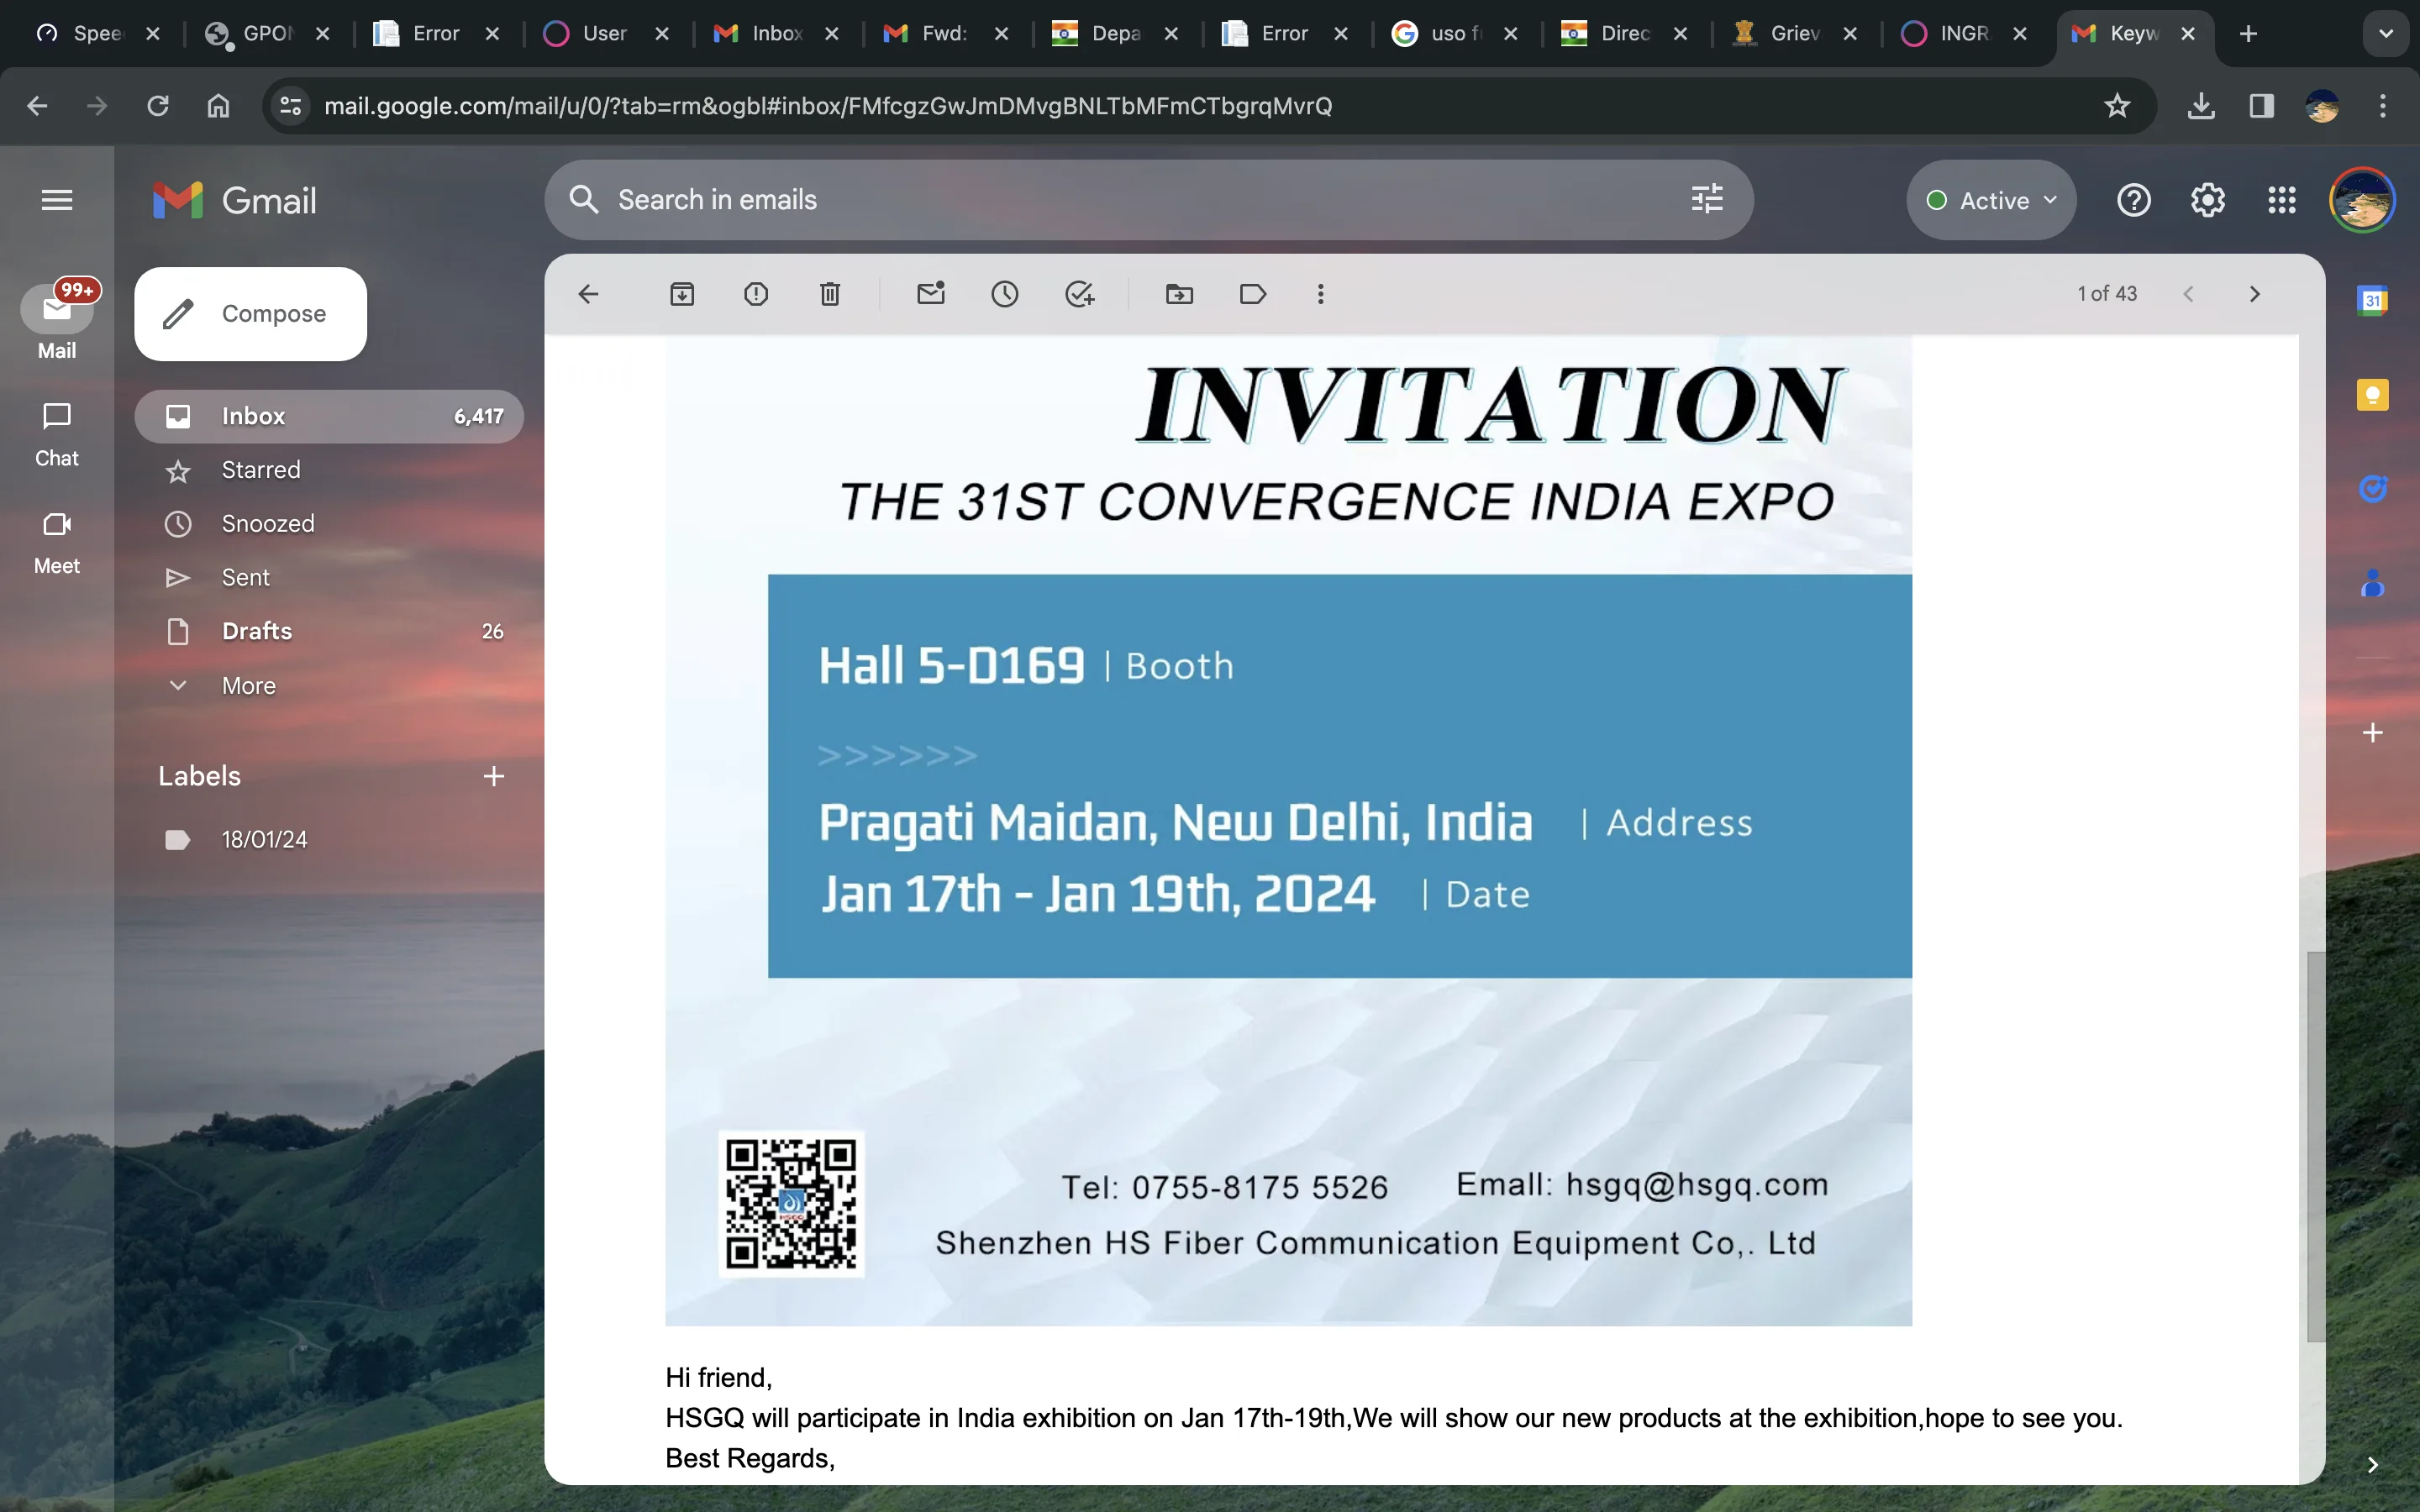Add email to Tasks
This screenshot has height=1512, width=2420.
tap(1079, 294)
